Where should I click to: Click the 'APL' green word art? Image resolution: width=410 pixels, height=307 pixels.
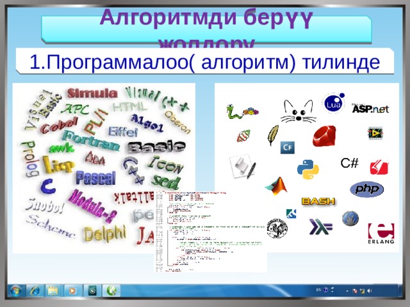(x=75, y=109)
